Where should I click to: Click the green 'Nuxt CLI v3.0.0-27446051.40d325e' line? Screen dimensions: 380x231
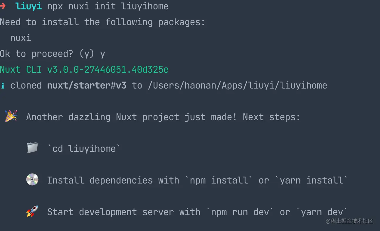[84, 70]
